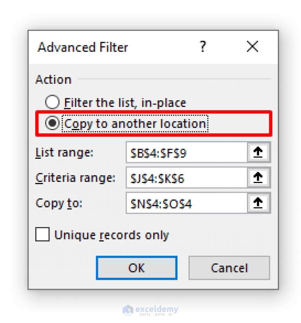Select Filter the list, in-place option
The width and height of the screenshot is (301, 323).
tap(52, 102)
